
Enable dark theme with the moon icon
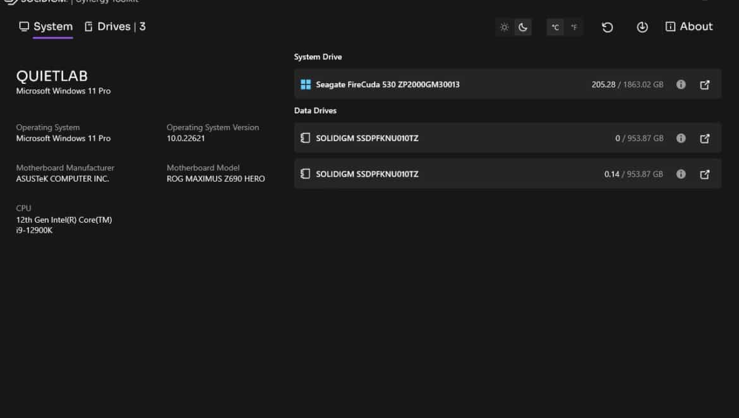click(523, 27)
